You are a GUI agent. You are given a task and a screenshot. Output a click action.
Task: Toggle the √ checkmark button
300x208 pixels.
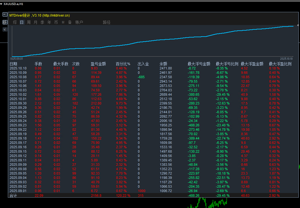(x=5, y=29)
